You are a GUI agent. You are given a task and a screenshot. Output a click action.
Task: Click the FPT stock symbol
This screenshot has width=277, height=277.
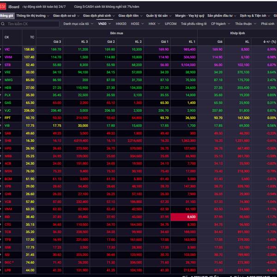click(7, 118)
